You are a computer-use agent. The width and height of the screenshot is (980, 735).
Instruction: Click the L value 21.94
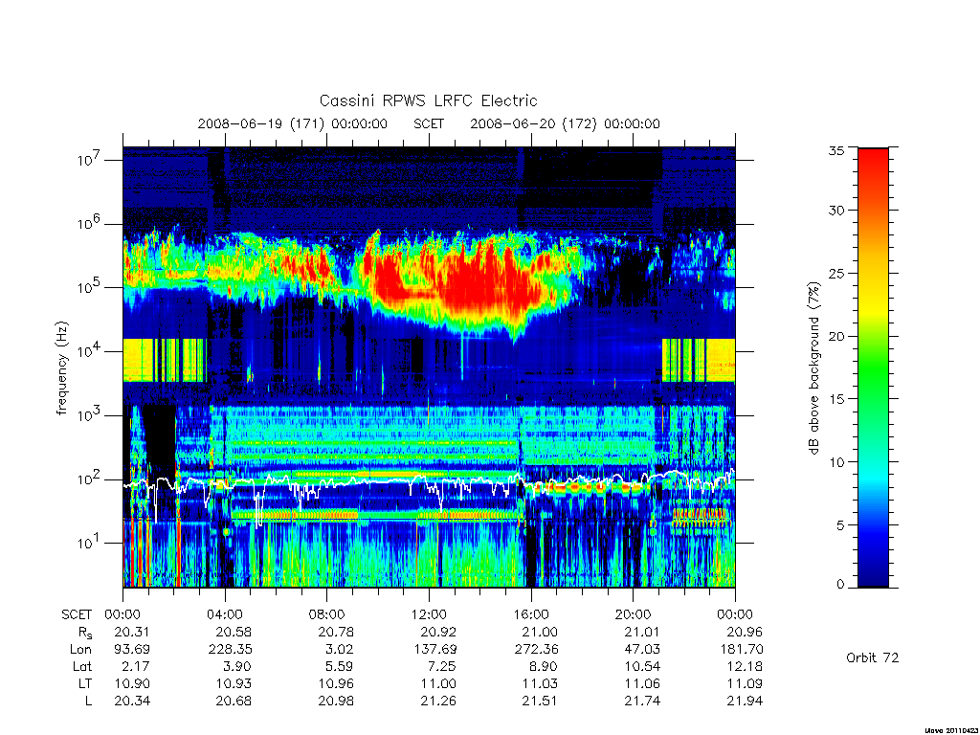pos(745,701)
